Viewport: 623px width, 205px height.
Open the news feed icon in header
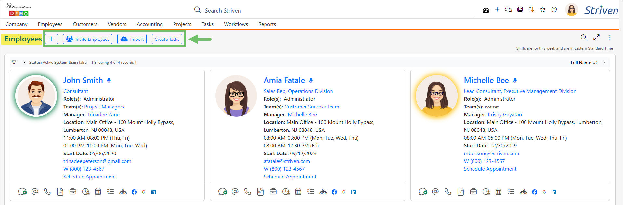click(520, 10)
